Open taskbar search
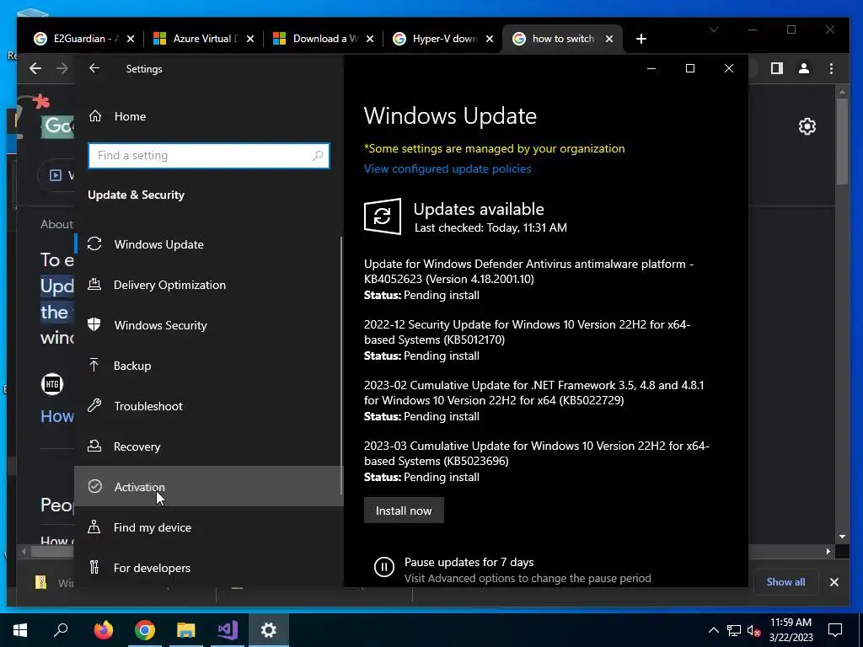This screenshot has height=647, width=863. (x=61, y=630)
